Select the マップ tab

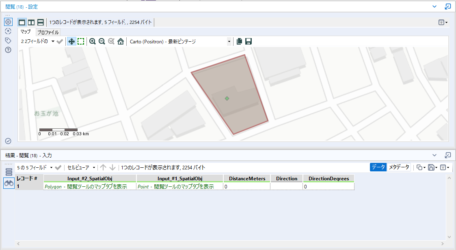tap(25, 32)
